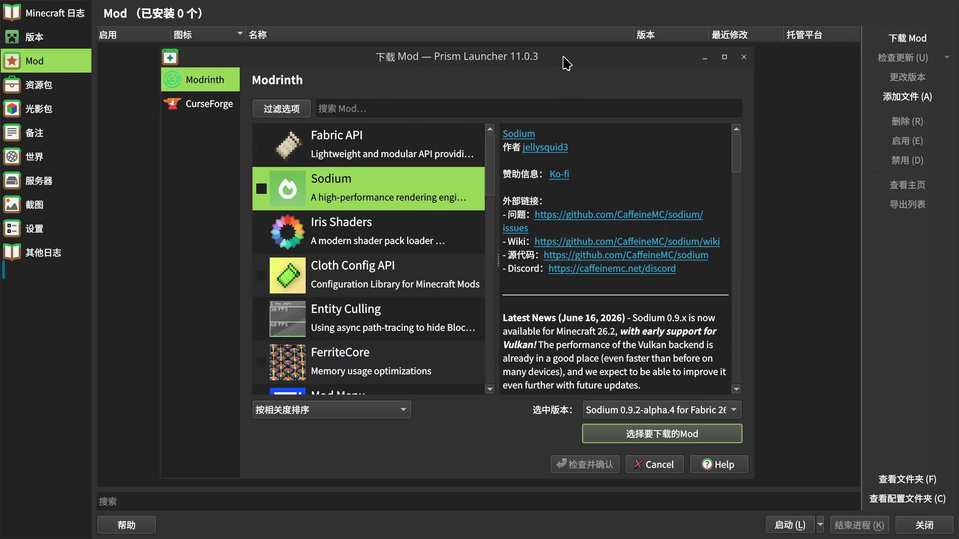Click the mod list scrollbar thumb

coord(490,165)
